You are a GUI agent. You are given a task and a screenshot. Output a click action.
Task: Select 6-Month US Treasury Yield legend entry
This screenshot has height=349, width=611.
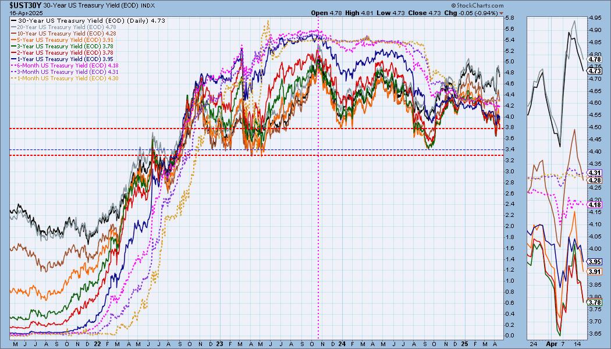(65, 65)
